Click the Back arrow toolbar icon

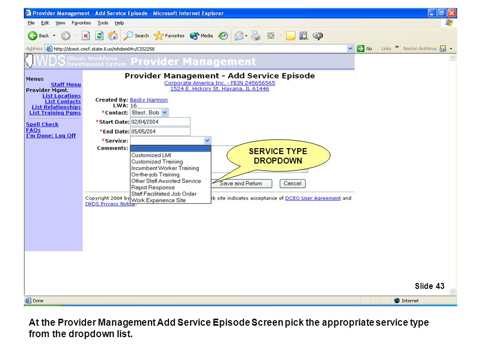(33, 36)
